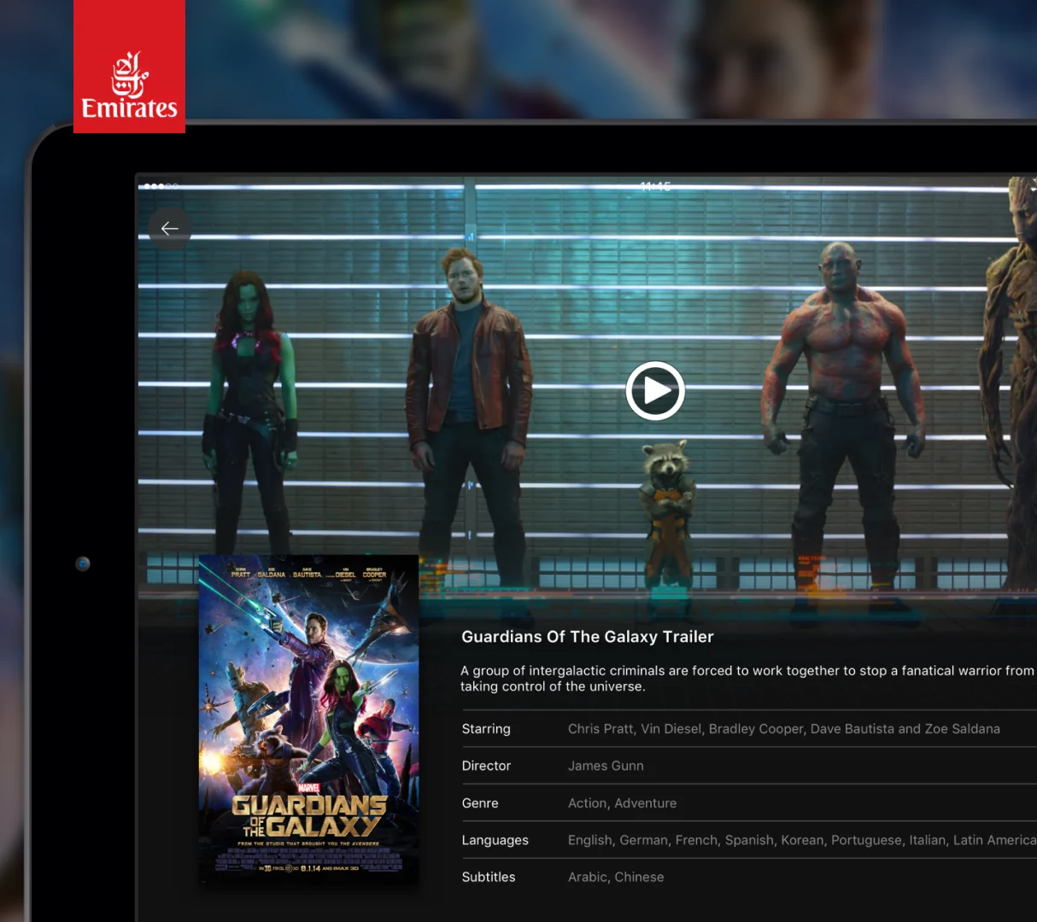
Task: Select the Languages list row
Action: point(749,840)
